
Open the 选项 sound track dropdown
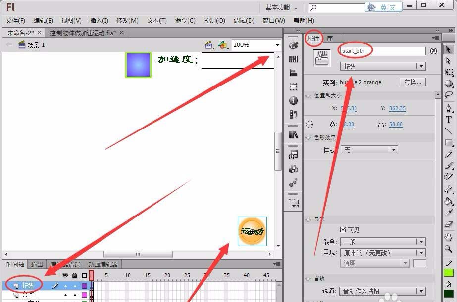(x=382, y=291)
